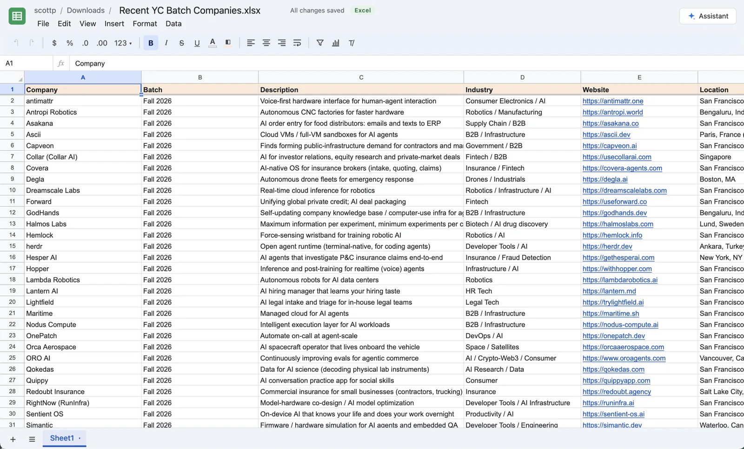The height and width of the screenshot is (449, 744).
Task: Decrease decimal places with .0 icon
Action: coord(85,43)
